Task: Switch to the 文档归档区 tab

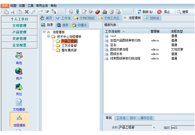Action: (x=85, y=18)
